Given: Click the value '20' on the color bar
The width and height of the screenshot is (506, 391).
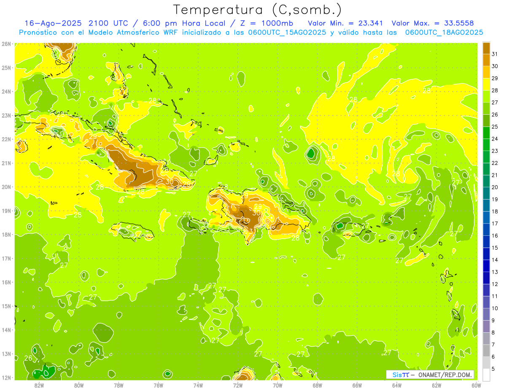Looking at the screenshot, I should point(495,187).
